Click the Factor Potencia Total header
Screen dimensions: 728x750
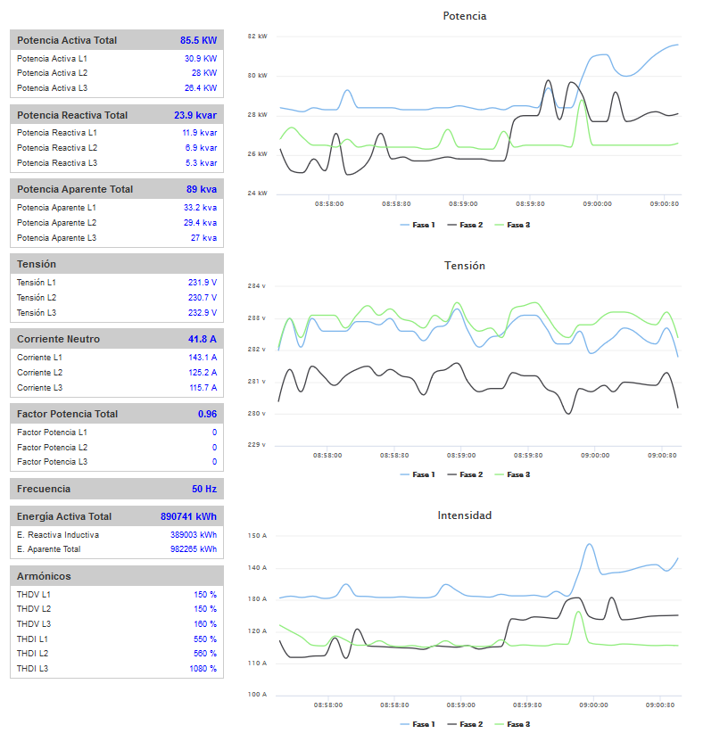pos(116,414)
